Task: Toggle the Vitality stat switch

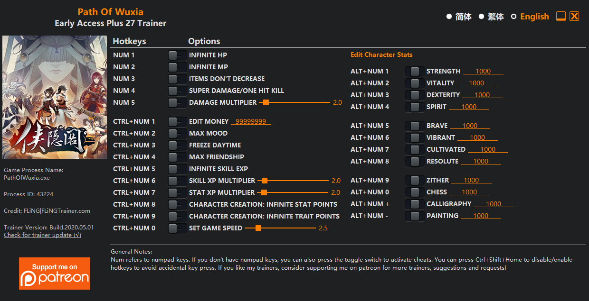Action: (x=415, y=83)
